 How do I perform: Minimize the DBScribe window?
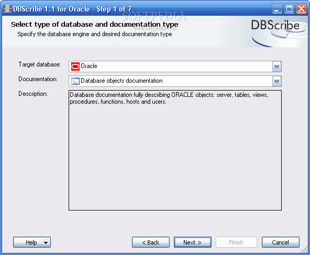(x=276, y=9)
